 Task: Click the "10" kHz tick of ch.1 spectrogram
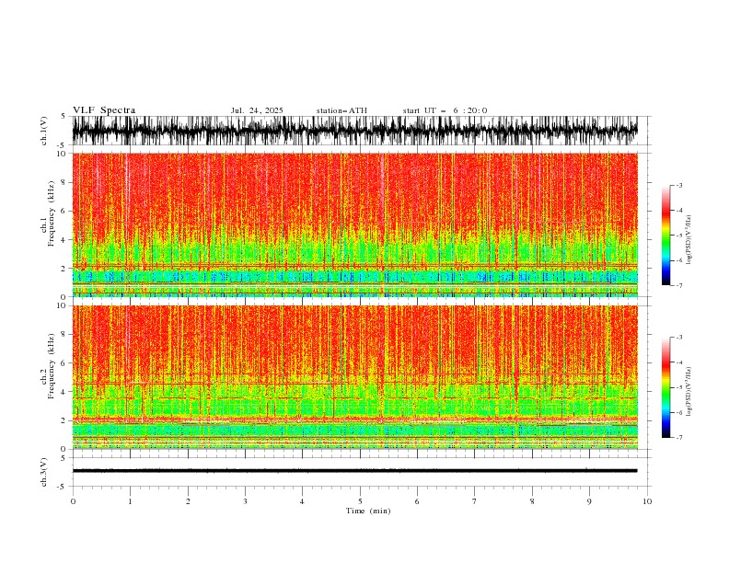pyautogui.click(x=61, y=154)
